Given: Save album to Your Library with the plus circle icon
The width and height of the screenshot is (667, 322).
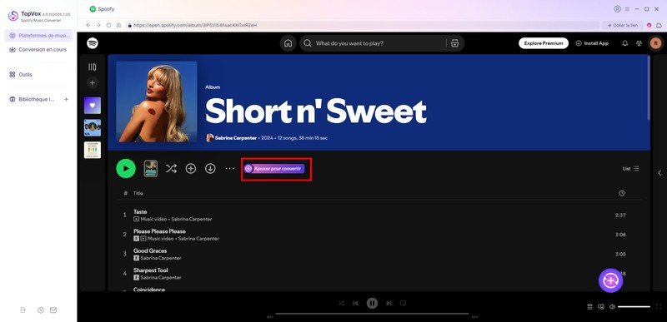Looking at the screenshot, I should click(191, 168).
